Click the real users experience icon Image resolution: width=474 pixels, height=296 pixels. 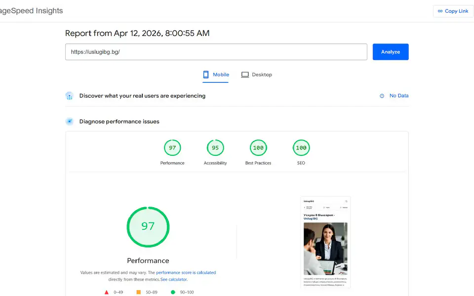pyautogui.click(x=70, y=96)
